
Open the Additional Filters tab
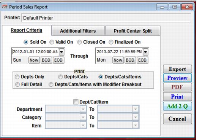click(78, 31)
